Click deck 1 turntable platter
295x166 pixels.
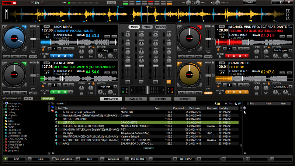coord(14,38)
